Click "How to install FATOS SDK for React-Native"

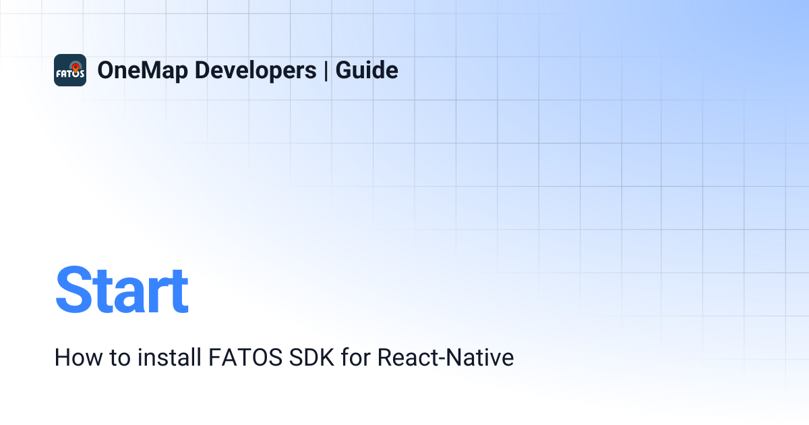click(x=284, y=358)
